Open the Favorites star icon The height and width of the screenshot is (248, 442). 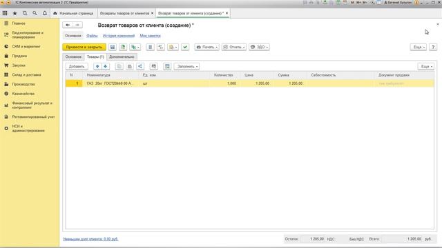coord(15,13)
